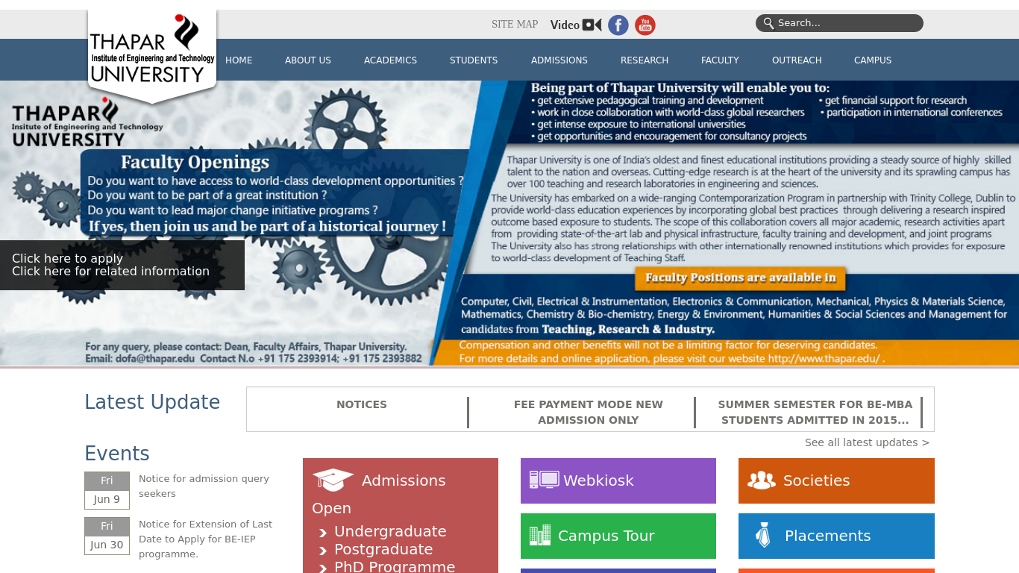Click the Video camera icon
This screenshot has width=1019, height=573.
(x=592, y=25)
